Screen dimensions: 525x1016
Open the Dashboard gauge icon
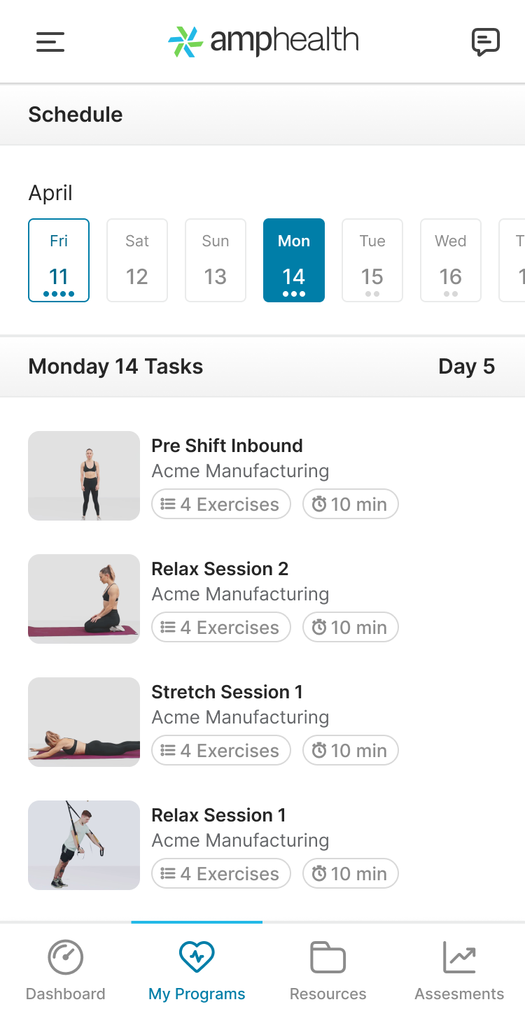(x=66, y=958)
